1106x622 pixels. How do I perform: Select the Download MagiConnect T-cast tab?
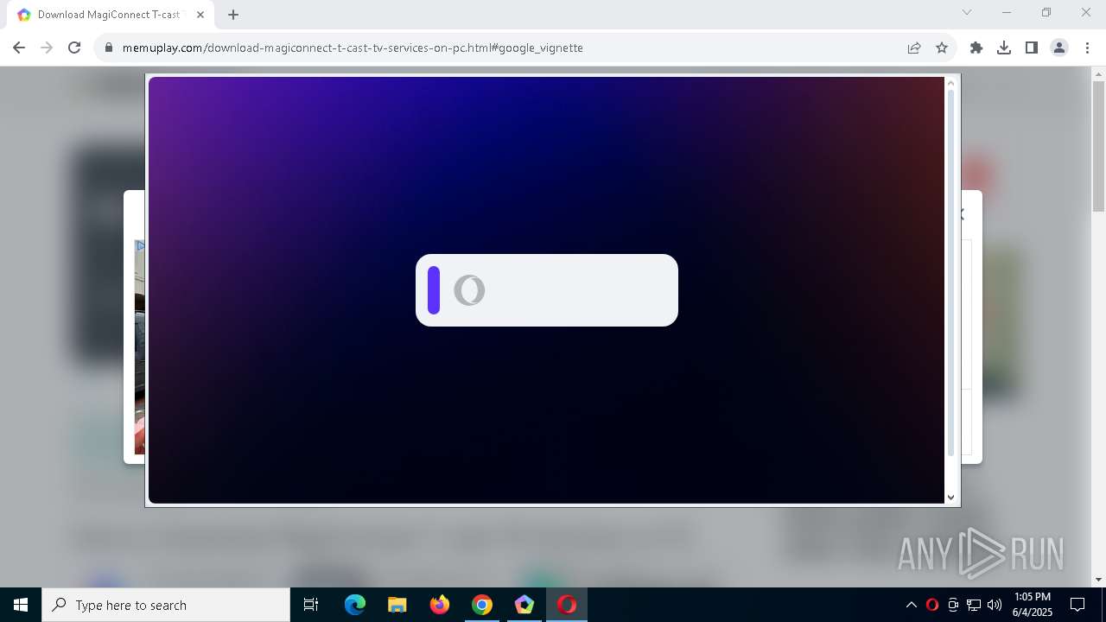pyautogui.click(x=110, y=15)
